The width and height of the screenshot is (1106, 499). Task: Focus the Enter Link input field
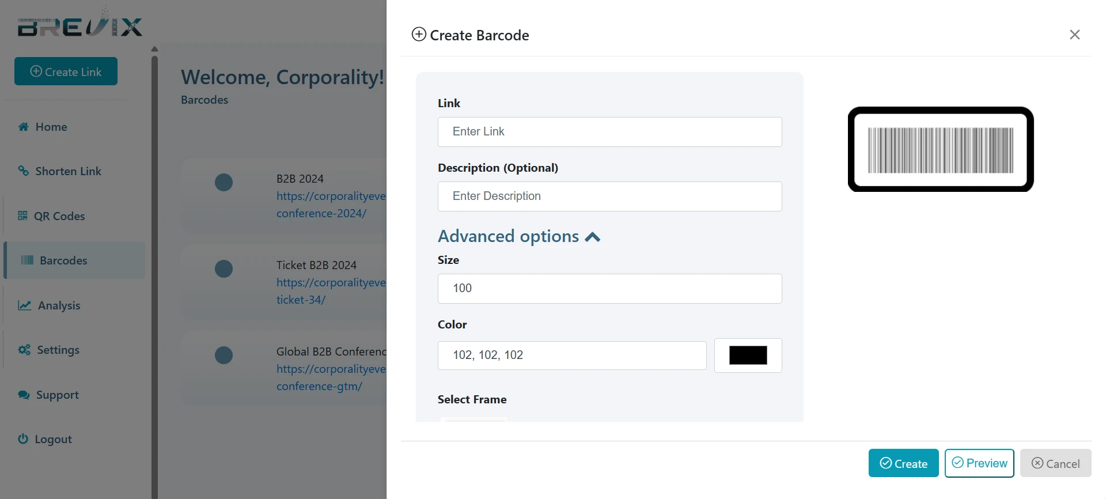pos(609,132)
